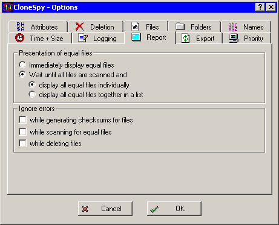The width and height of the screenshot is (279, 225).
Task: Click the Cancel button
Action: point(105,209)
